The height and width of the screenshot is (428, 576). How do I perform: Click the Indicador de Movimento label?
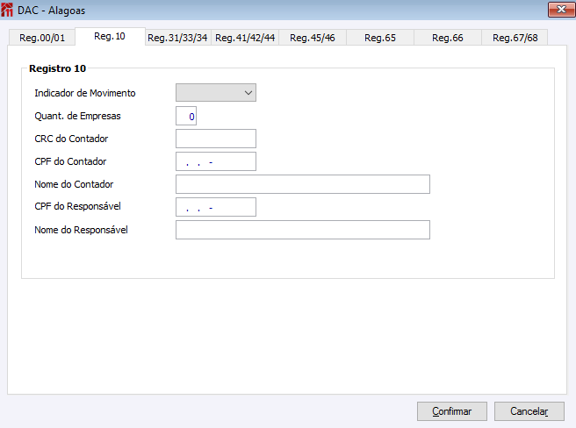tap(85, 93)
